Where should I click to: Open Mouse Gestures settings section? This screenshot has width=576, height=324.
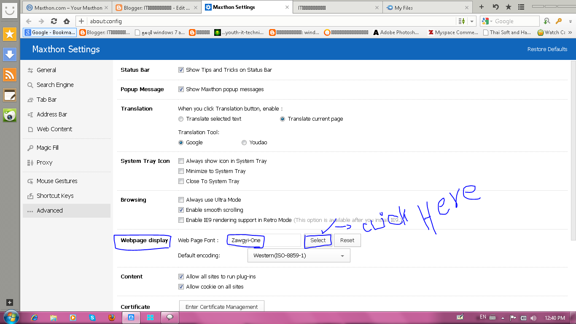click(67, 181)
